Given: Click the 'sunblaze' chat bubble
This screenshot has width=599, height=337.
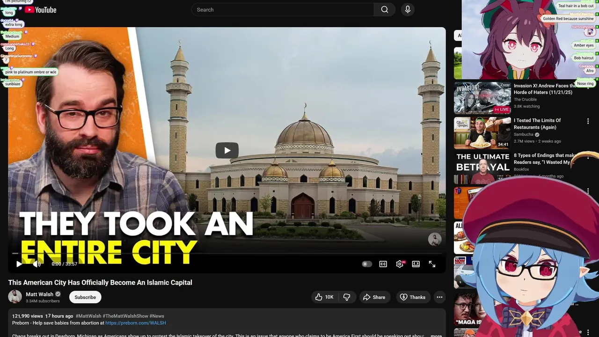Looking at the screenshot, I should coord(13,84).
